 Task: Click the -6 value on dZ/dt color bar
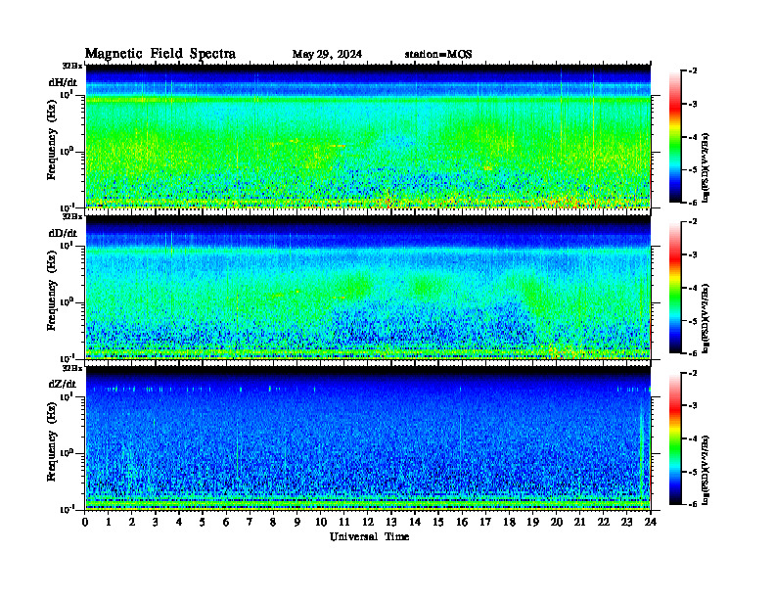coord(693,503)
